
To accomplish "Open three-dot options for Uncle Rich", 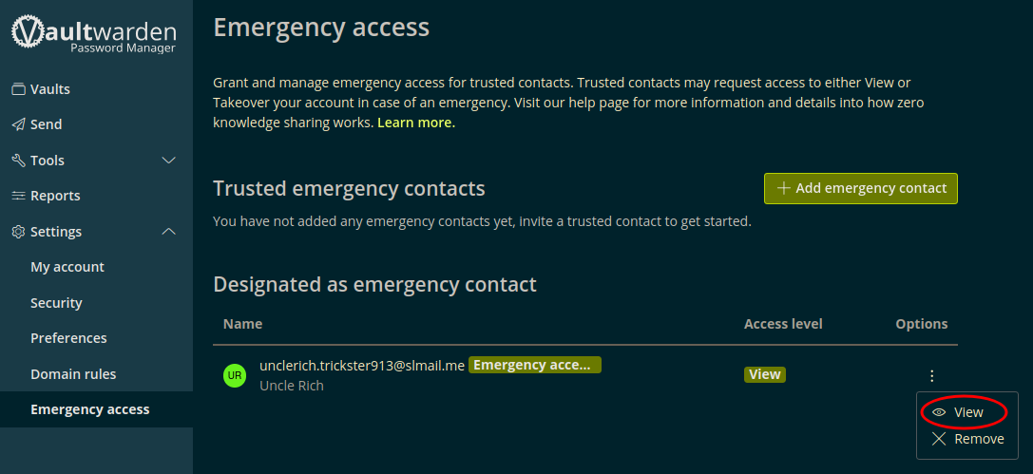I will (931, 376).
